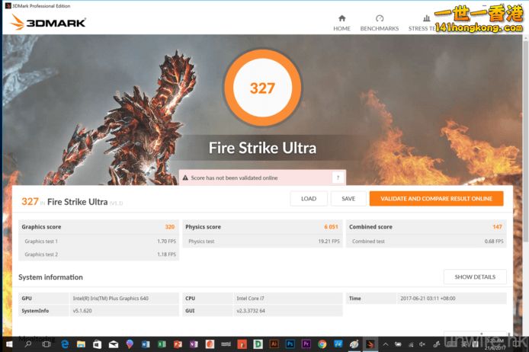The image size is (529, 352).
Task: Click Graphics test 1 result 1.70 FPS
Action: click(167, 241)
